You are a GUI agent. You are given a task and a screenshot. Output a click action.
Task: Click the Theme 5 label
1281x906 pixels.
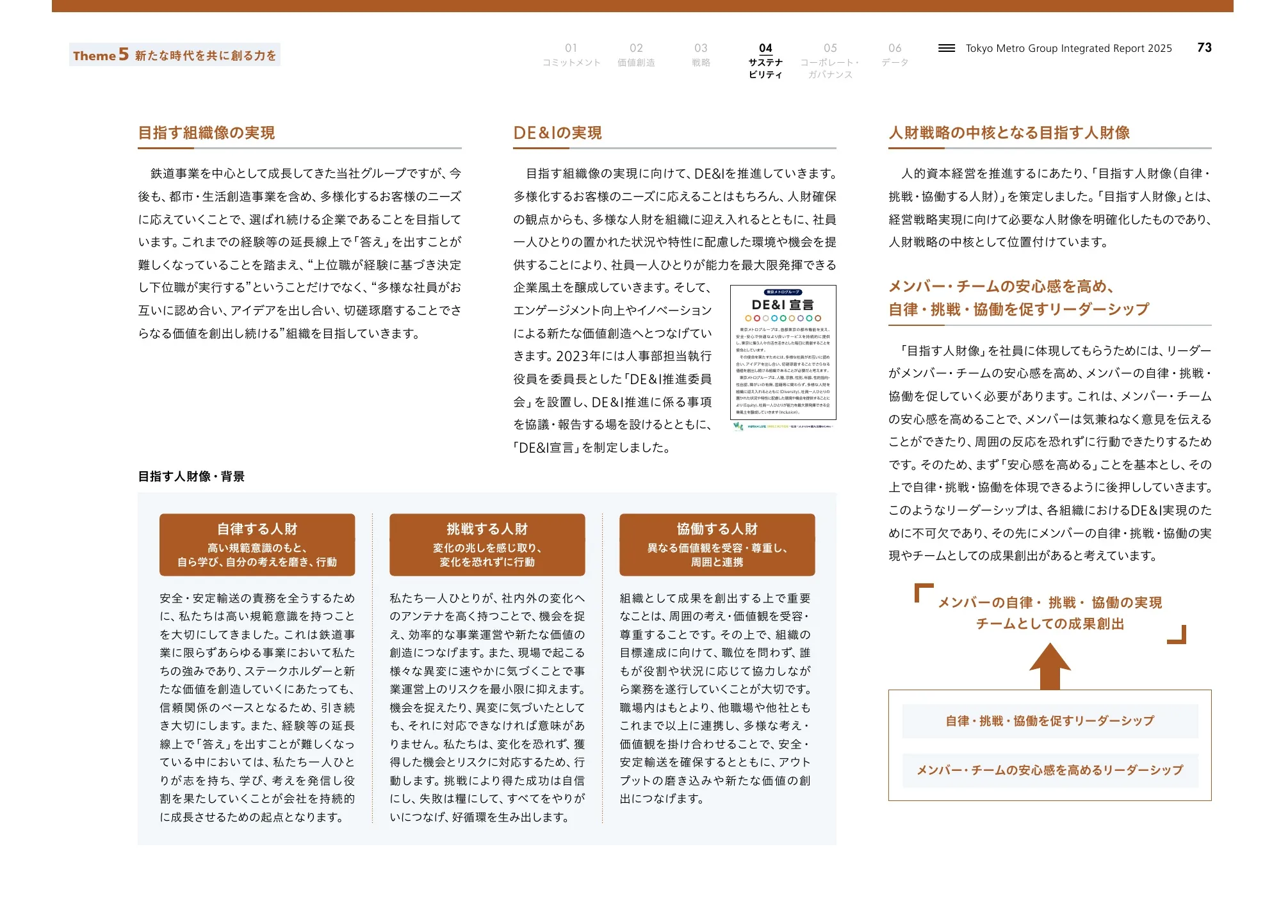[174, 55]
